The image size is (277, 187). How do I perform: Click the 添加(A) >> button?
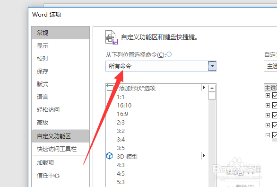point(240,173)
